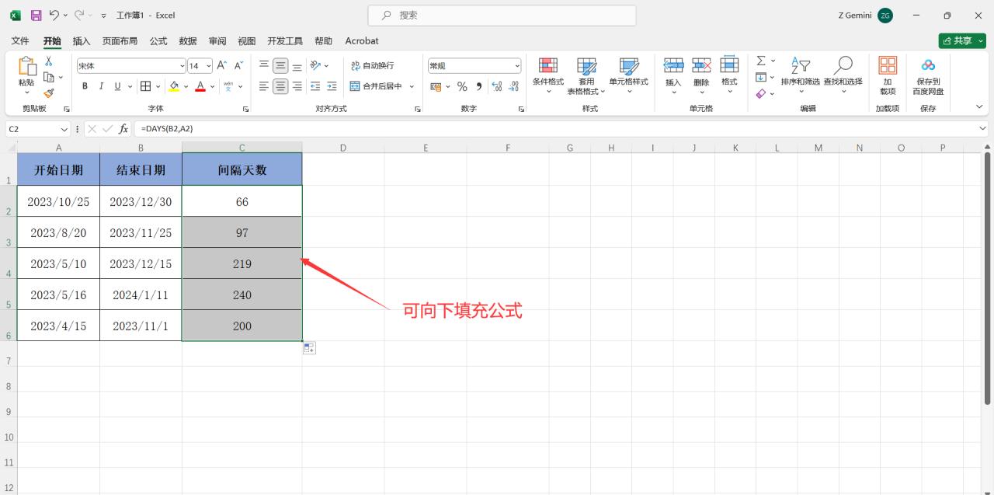
Task: Open 单元格样式 cell styles menu
Action: [x=628, y=75]
